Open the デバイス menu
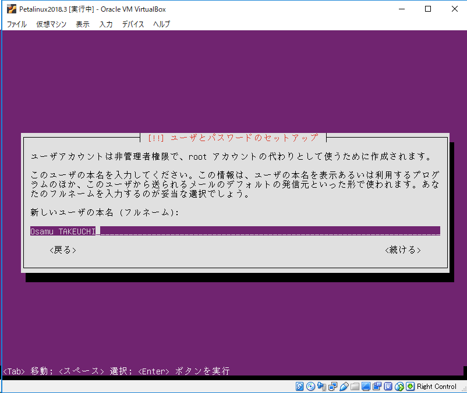The image size is (467, 393). tap(133, 24)
